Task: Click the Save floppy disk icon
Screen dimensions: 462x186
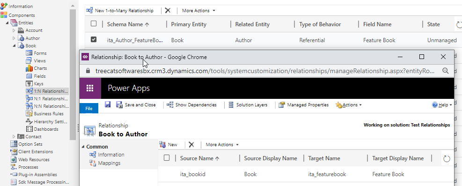Action: click(x=108, y=104)
